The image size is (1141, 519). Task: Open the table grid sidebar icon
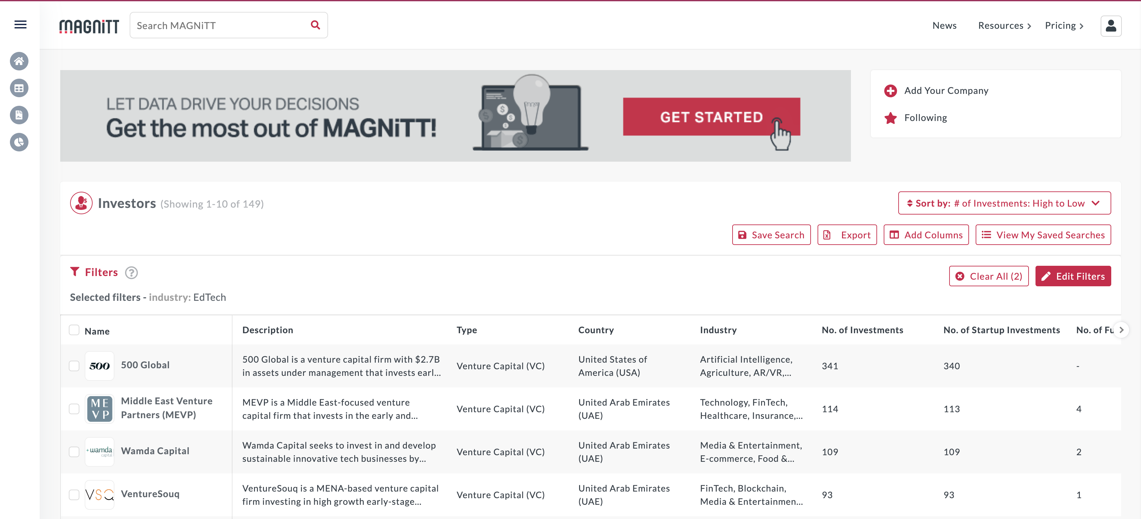[x=19, y=88]
